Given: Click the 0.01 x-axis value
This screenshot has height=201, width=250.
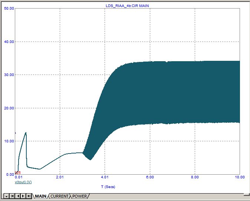Looking at the screenshot, I should click(19, 177).
